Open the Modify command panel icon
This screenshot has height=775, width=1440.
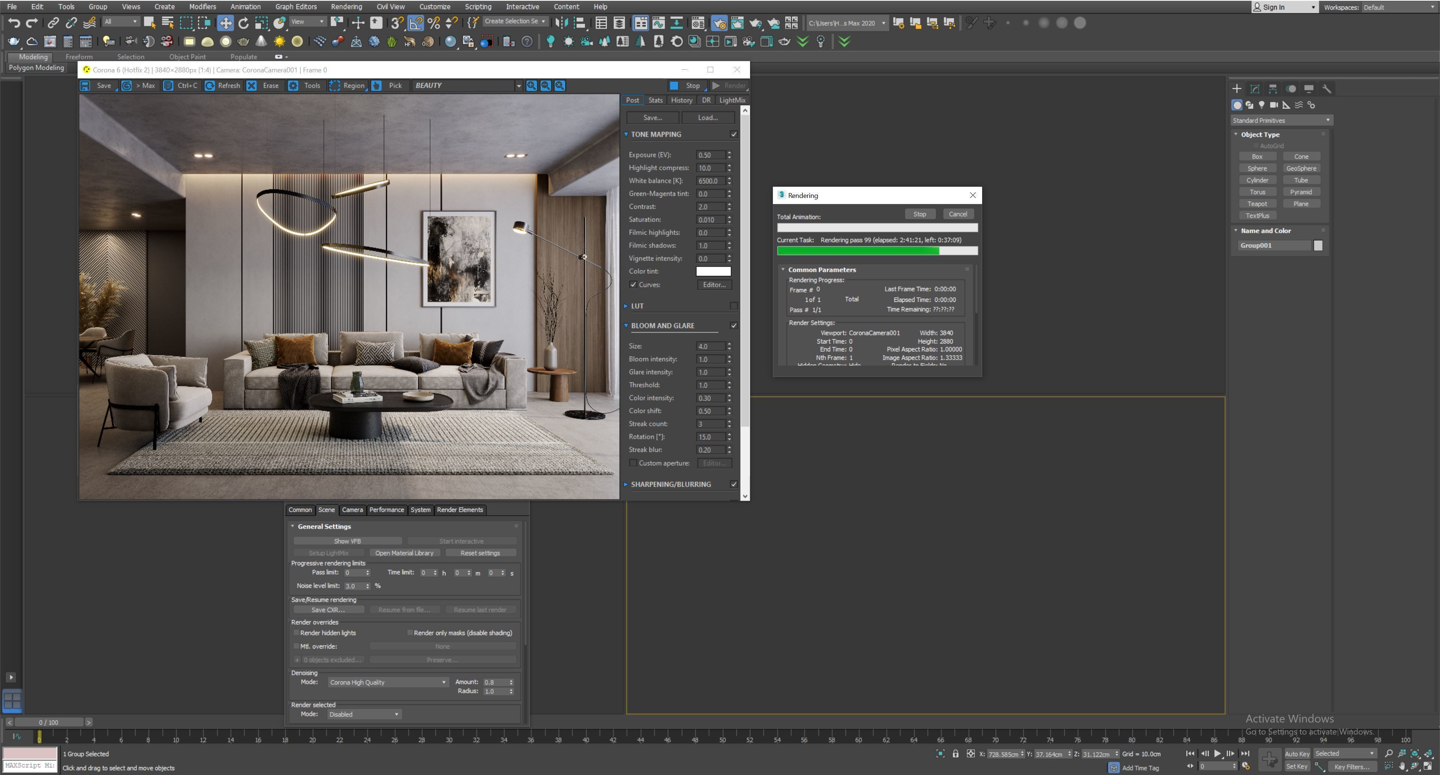coord(1255,89)
